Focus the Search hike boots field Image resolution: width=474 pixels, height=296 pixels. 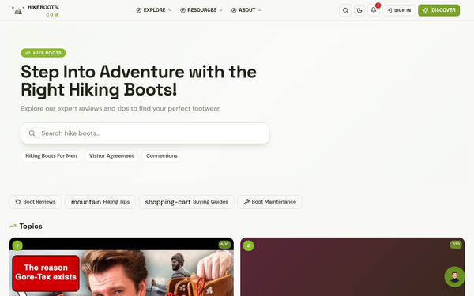(145, 133)
